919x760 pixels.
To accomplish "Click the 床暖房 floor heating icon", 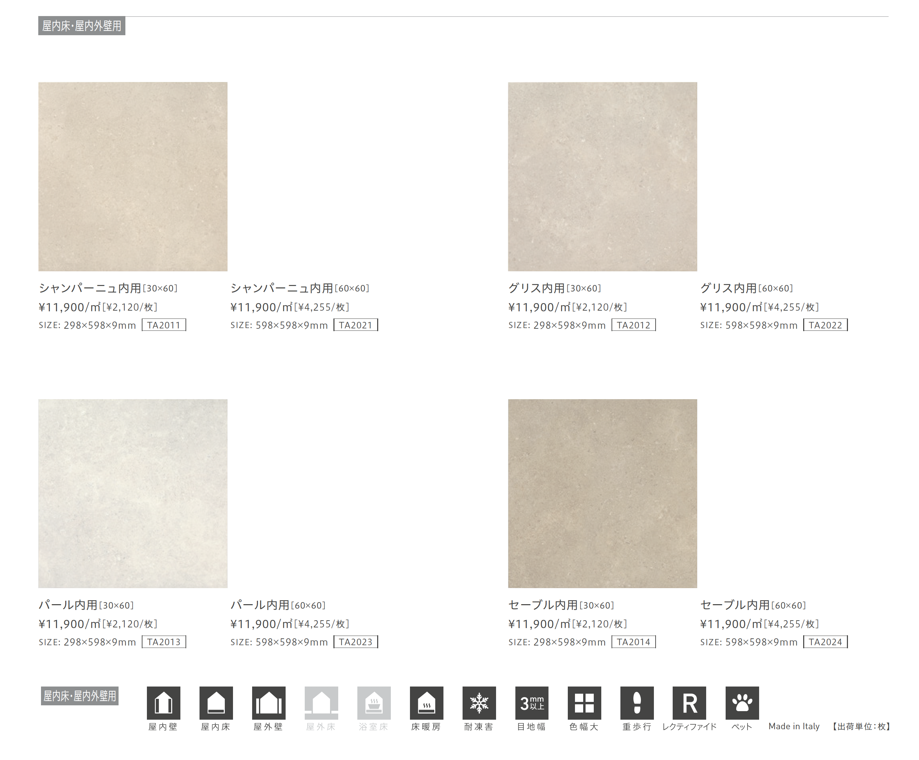I will [426, 703].
